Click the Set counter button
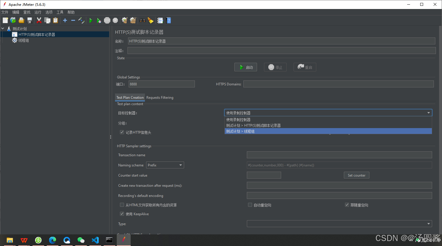 pos(357,175)
